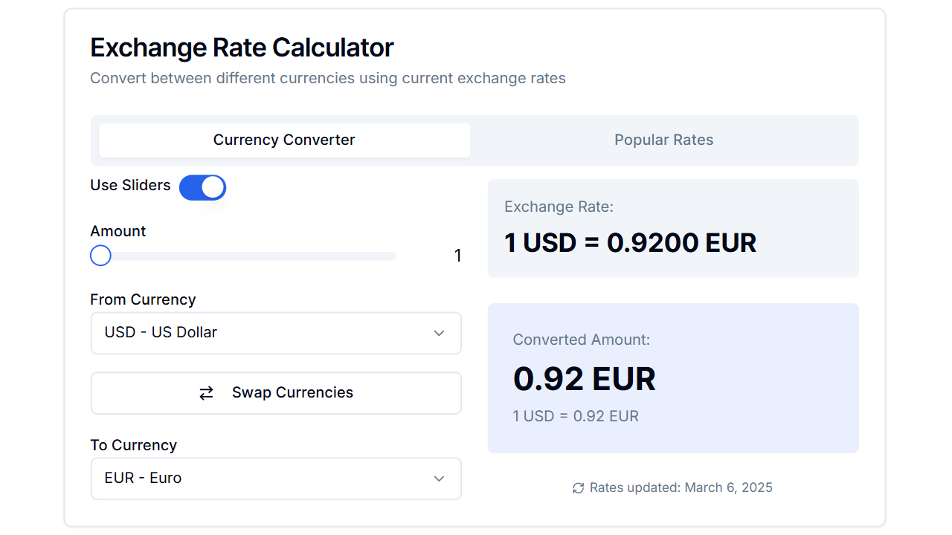952x535 pixels.
Task: Switch to the Popular Rates tab
Action: (x=663, y=140)
